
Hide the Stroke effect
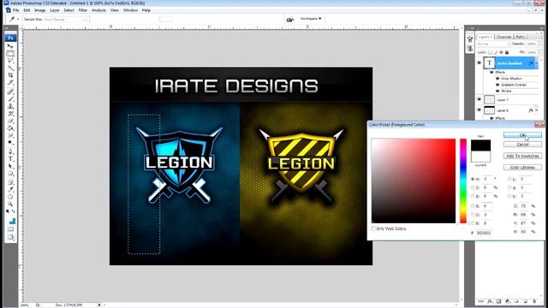point(497,92)
